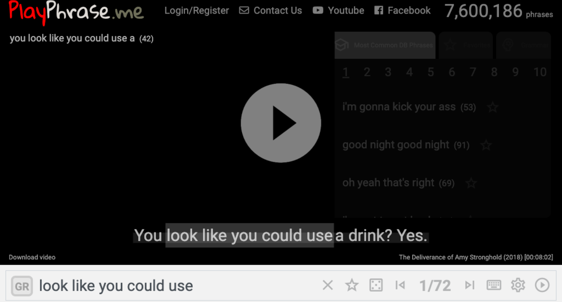Star the phrase "i'm gonna kick your ass"
Screen dimensions: 562x302
click(492, 107)
